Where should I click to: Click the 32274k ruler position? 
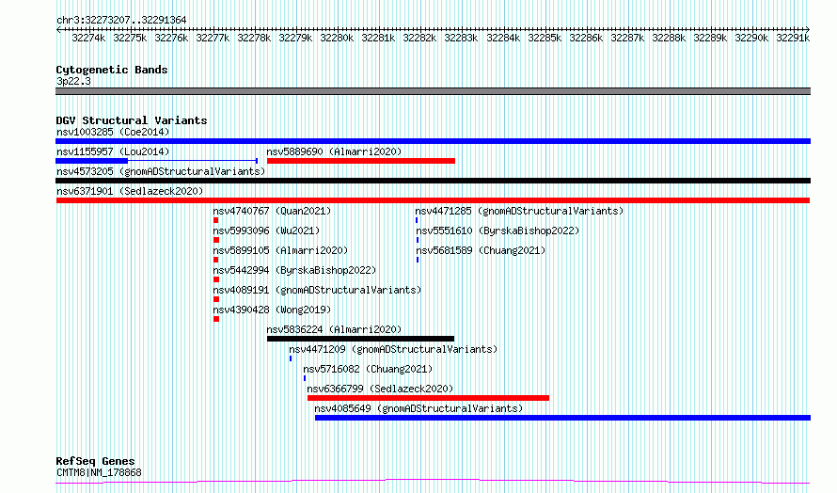tap(88, 38)
